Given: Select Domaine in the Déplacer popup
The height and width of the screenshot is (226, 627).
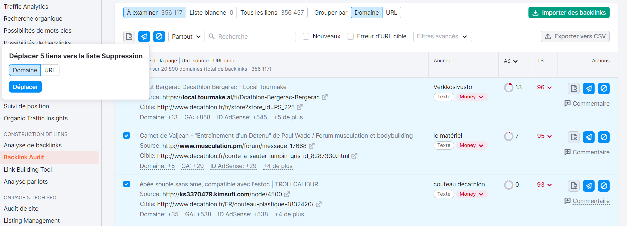Looking at the screenshot, I should [25, 70].
